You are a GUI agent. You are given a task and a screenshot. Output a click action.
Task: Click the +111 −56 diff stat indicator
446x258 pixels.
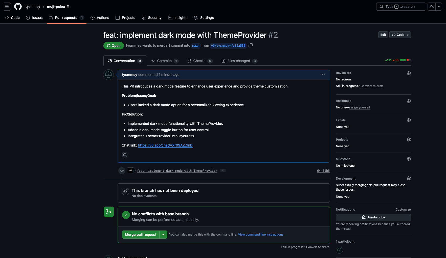(x=398, y=60)
